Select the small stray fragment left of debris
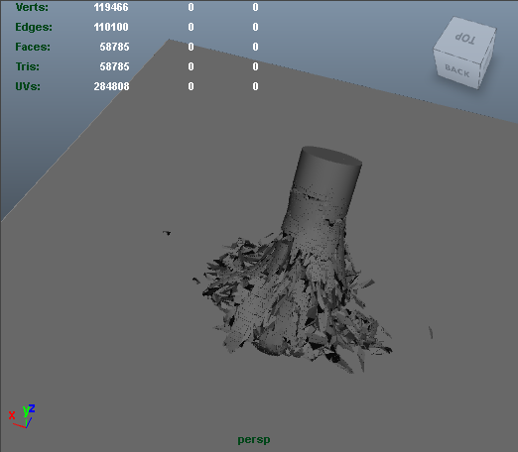The image size is (518, 452). click(167, 233)
